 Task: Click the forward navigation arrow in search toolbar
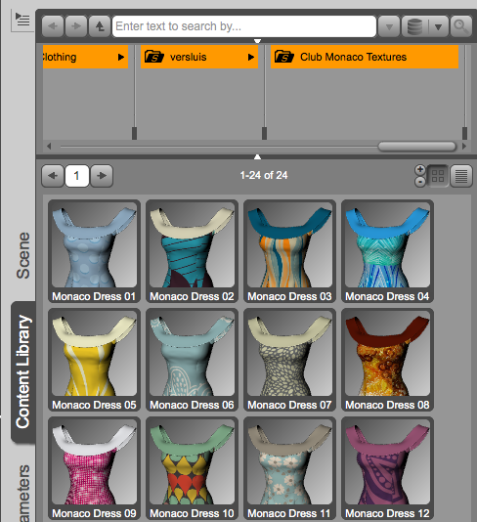click(76, 26)
